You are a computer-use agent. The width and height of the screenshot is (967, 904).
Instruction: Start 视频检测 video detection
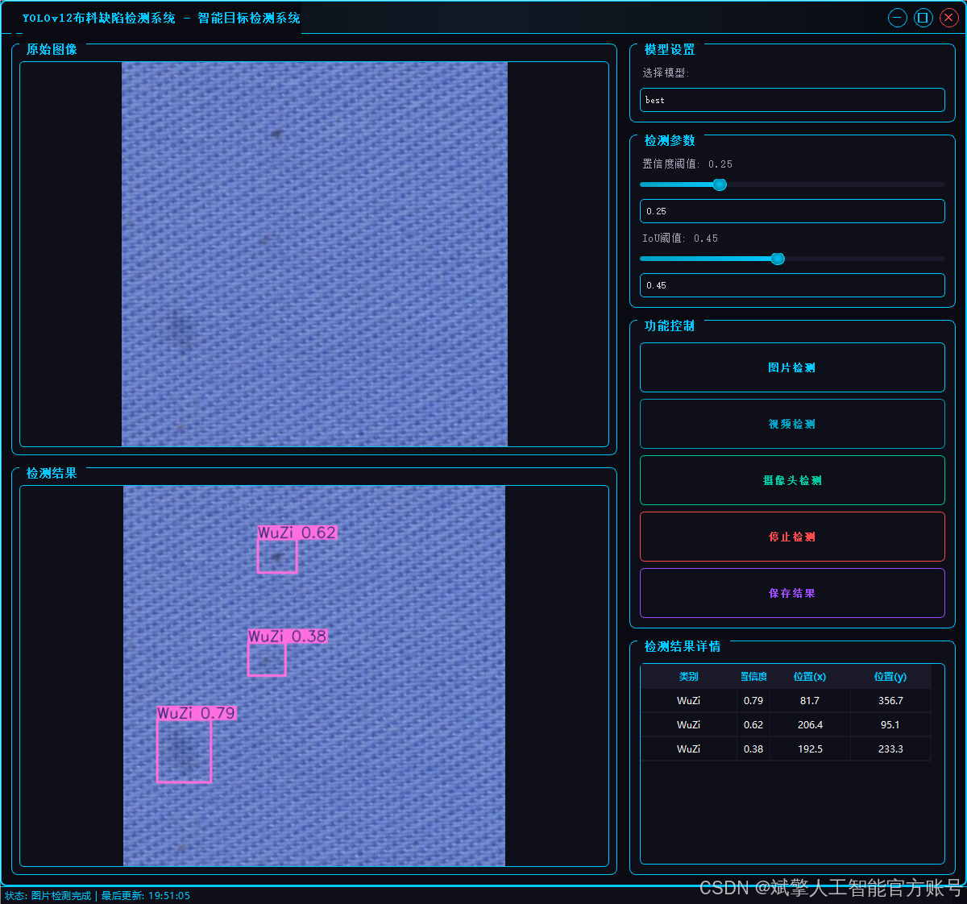click(792, 424)
